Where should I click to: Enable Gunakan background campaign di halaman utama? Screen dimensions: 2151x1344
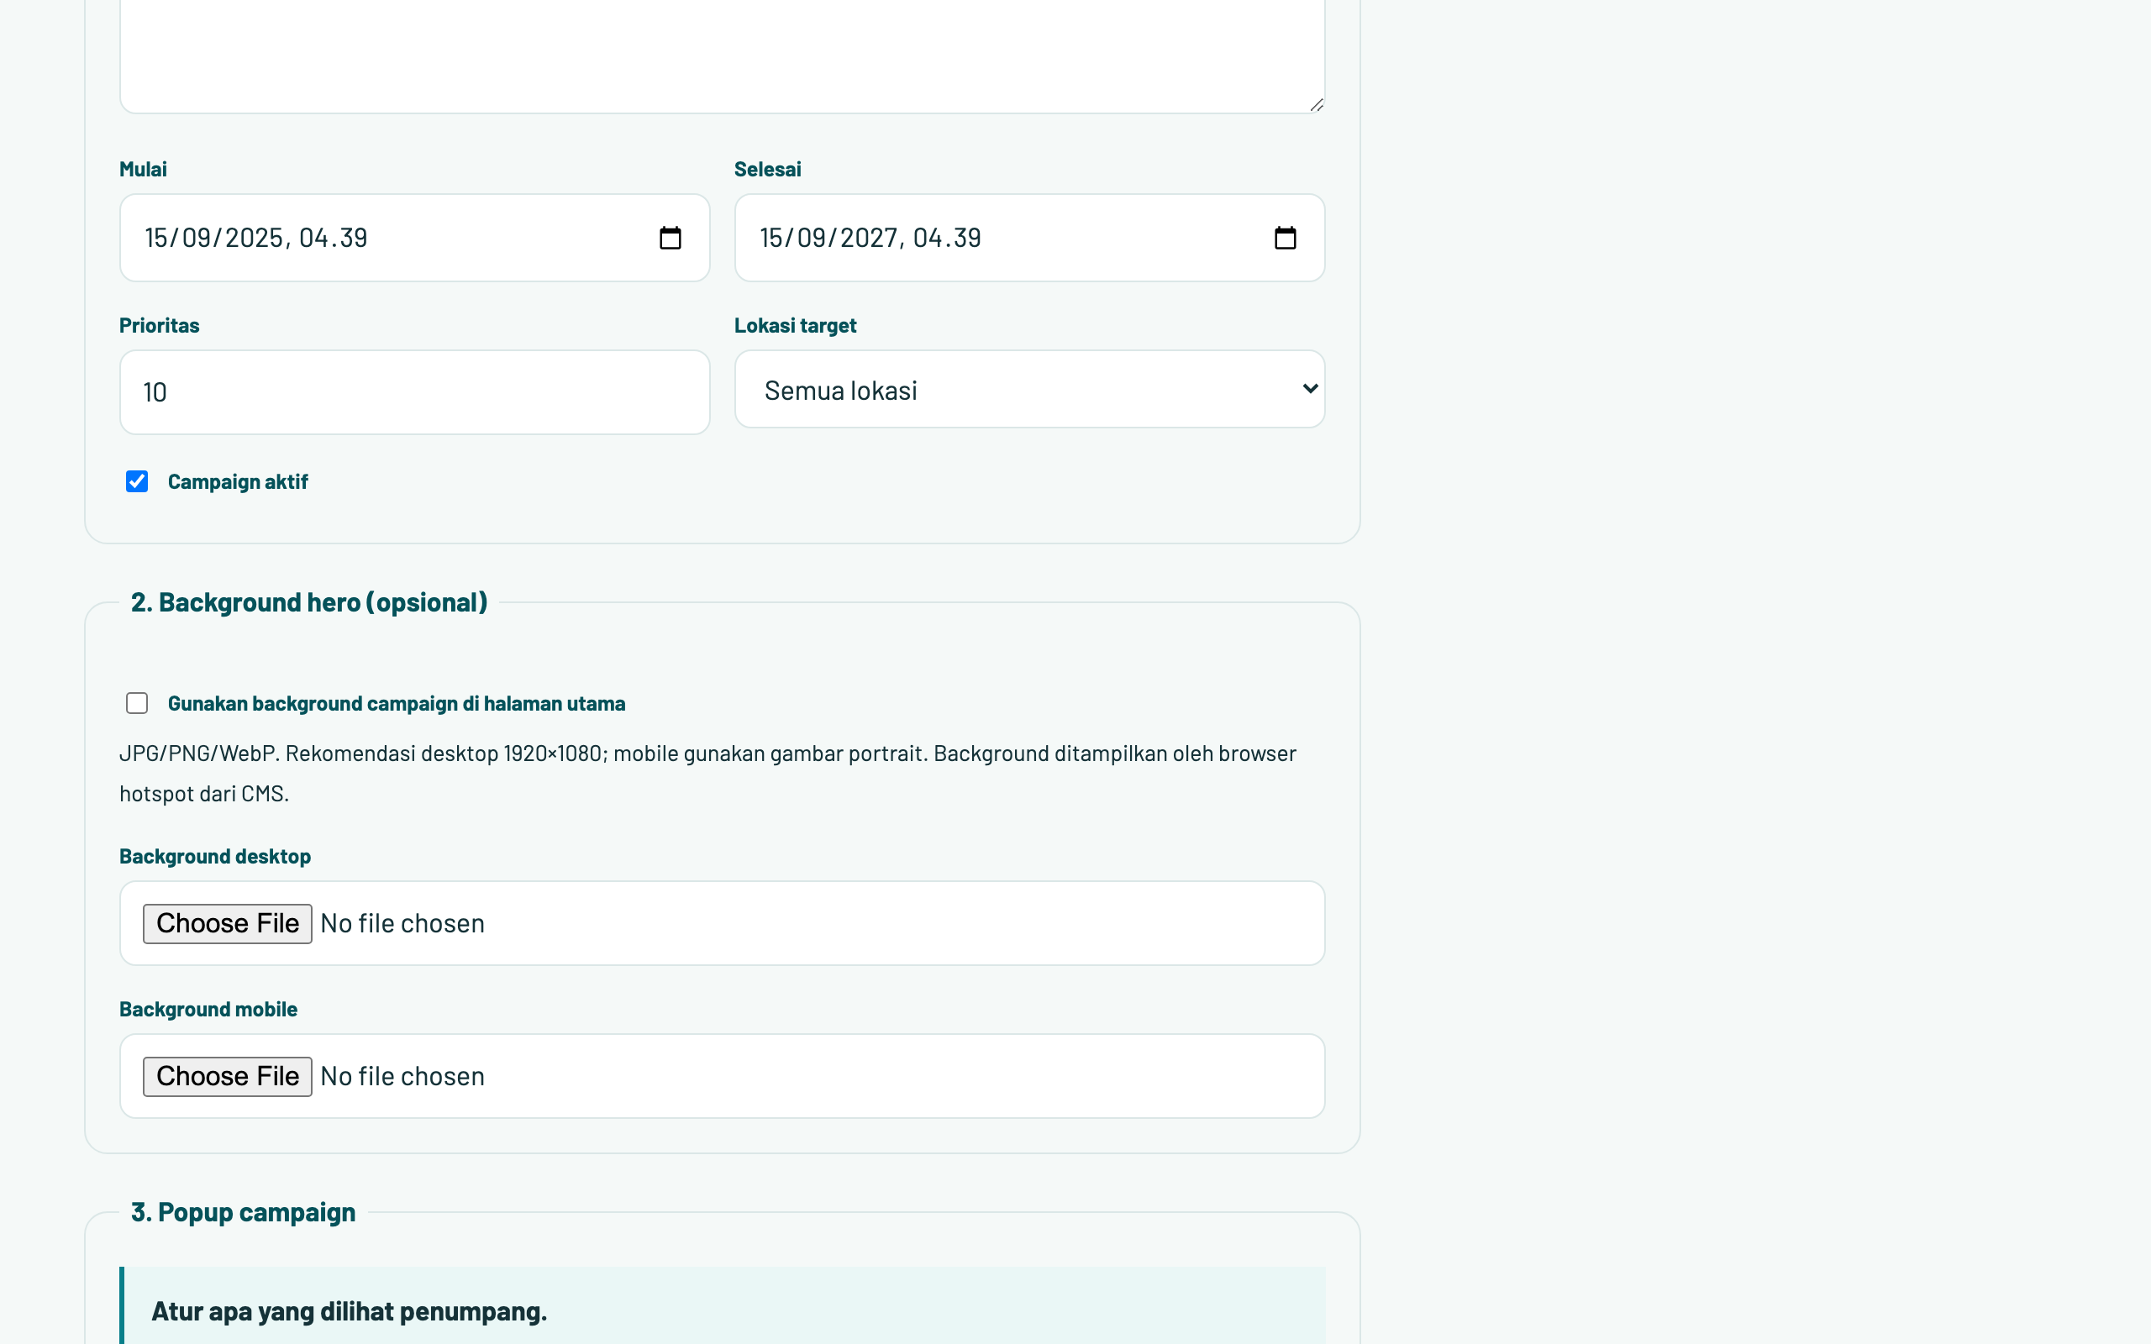(137, 703)
